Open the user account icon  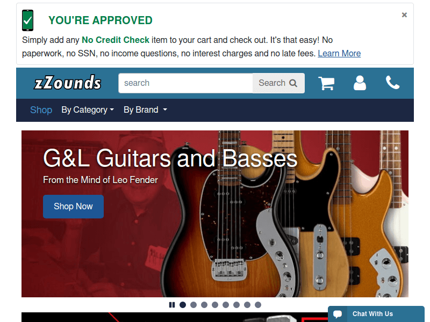pos(360,83)
